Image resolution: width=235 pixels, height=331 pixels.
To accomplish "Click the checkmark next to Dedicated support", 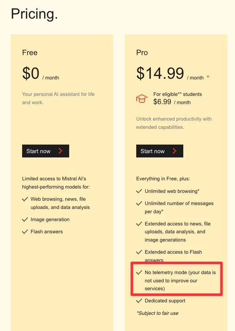I will point(139,301).
